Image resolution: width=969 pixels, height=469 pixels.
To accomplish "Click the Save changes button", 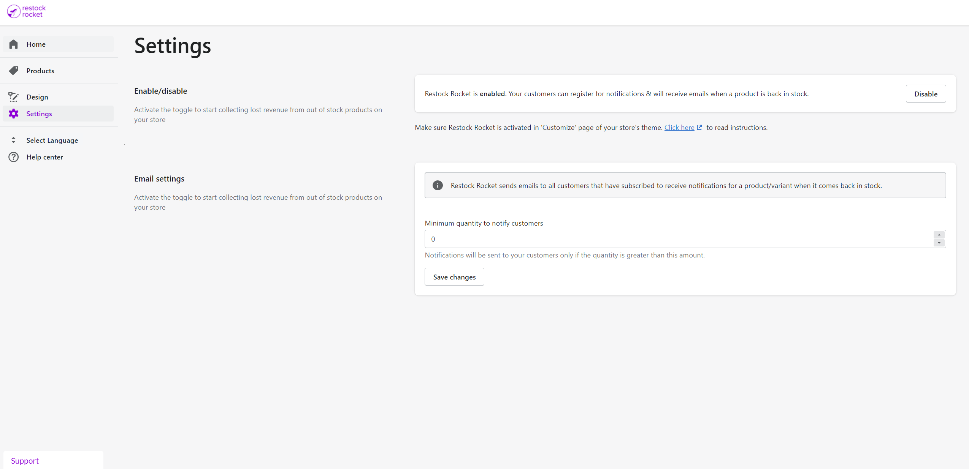I will pyautogui.click(x=454, y=277).
